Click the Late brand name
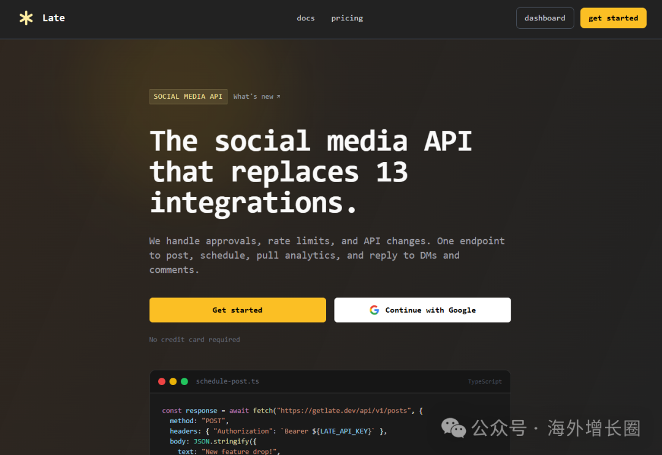662x455 pixels. click(53, 18)
